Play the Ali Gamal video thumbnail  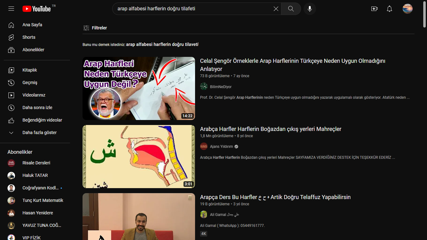[x=139, y=217]
